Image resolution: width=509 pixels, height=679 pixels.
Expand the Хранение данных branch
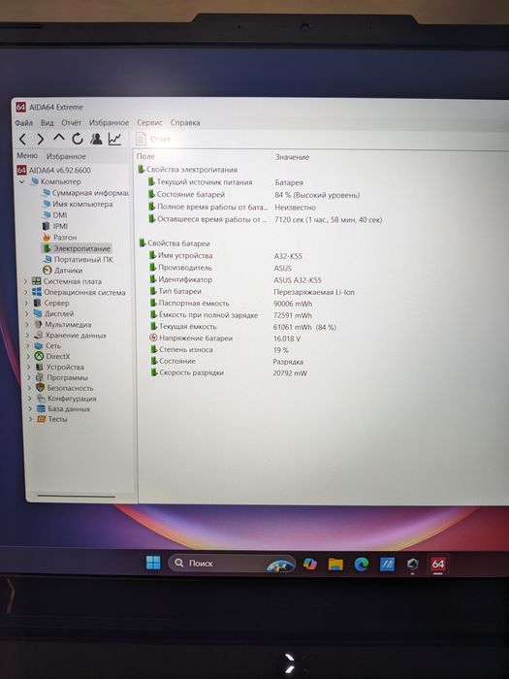(28, 336)
